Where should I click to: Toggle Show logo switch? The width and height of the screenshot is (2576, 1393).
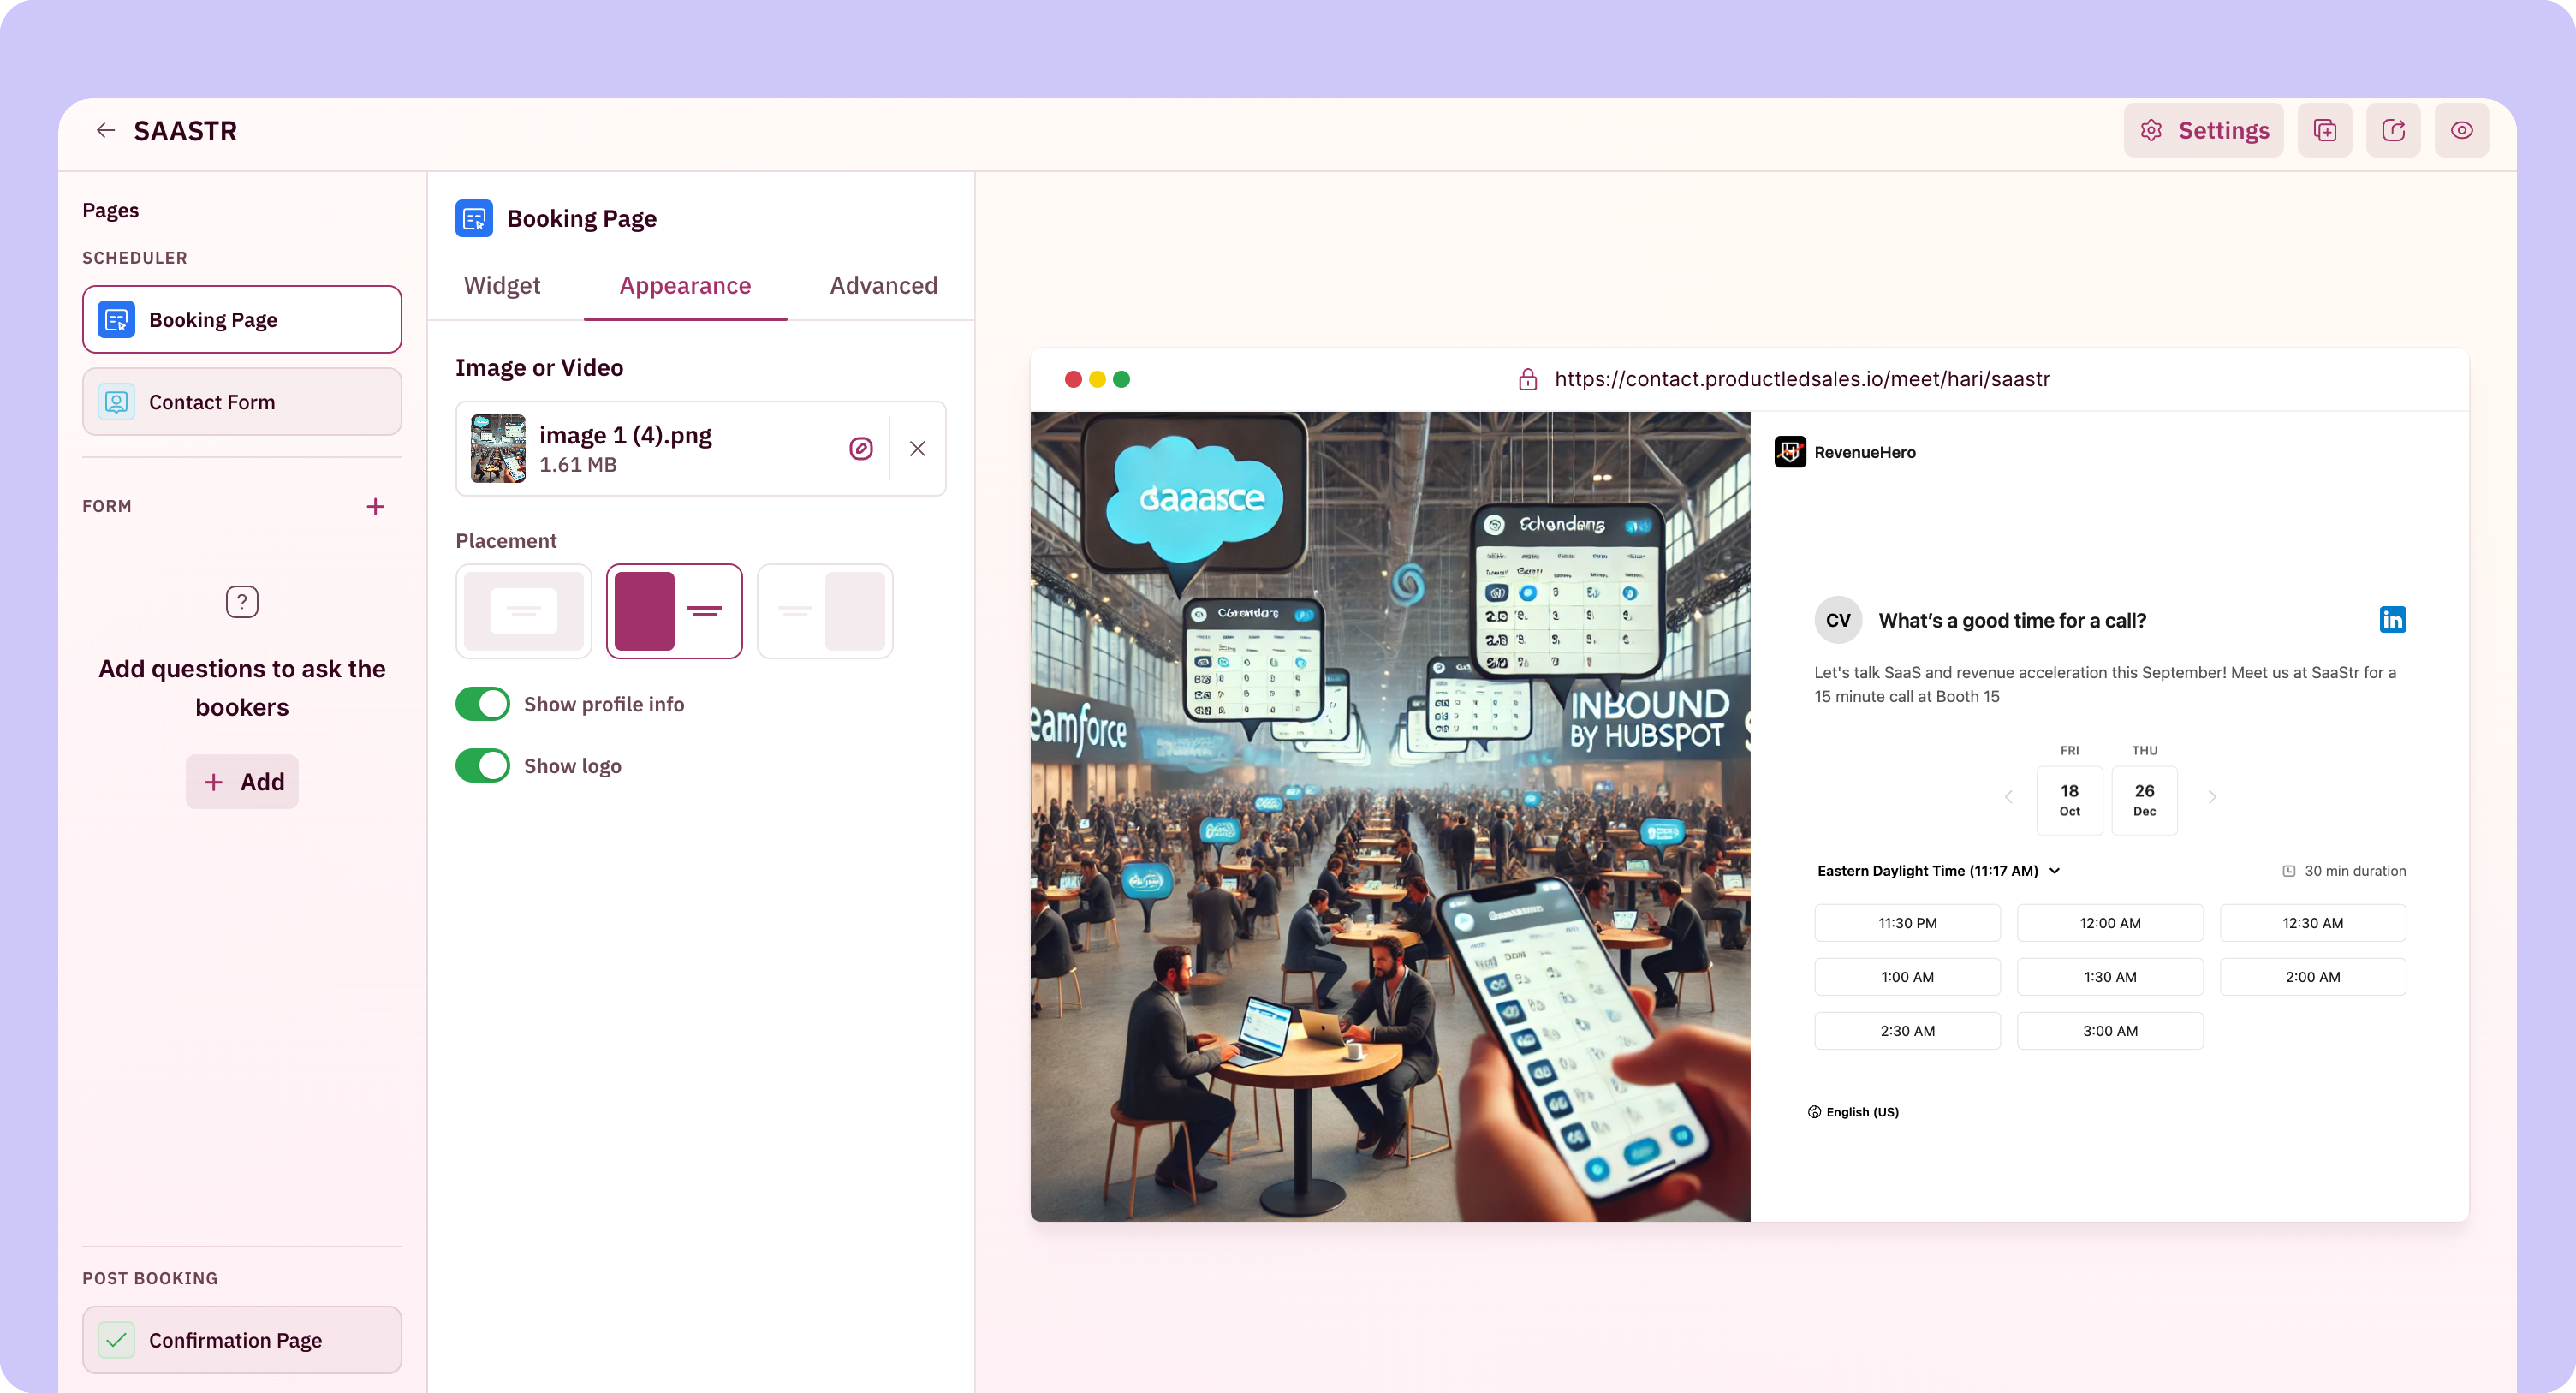click(x=483, y=766)
